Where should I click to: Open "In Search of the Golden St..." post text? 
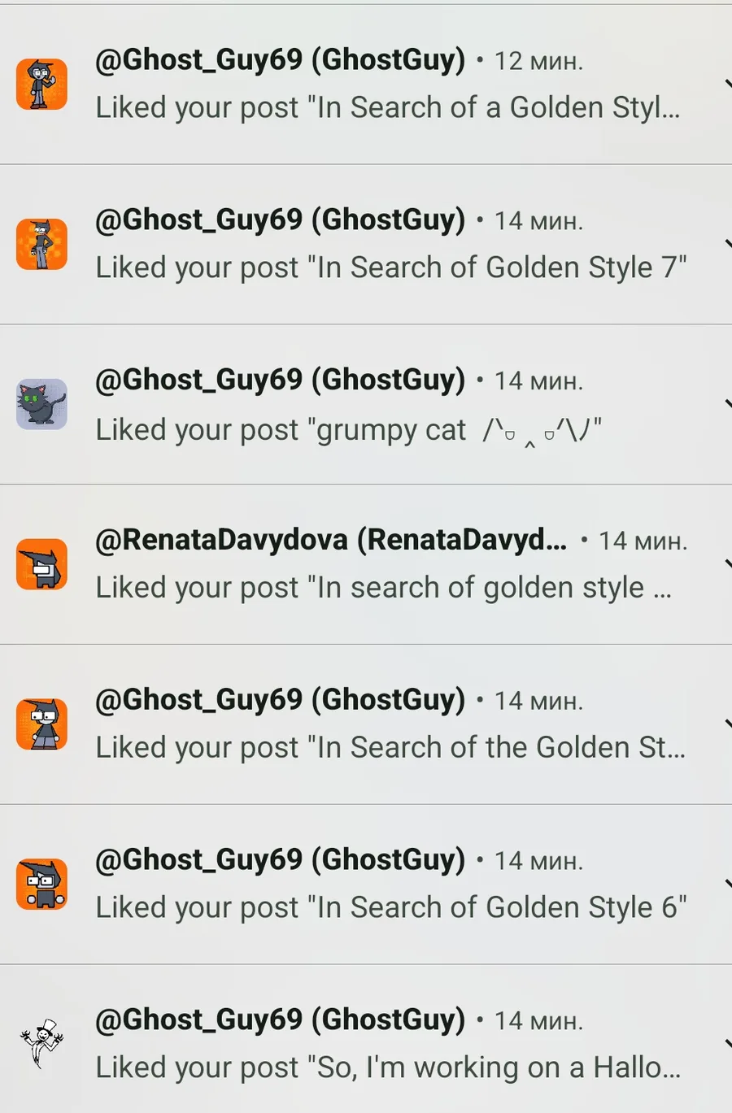[390, 748]
